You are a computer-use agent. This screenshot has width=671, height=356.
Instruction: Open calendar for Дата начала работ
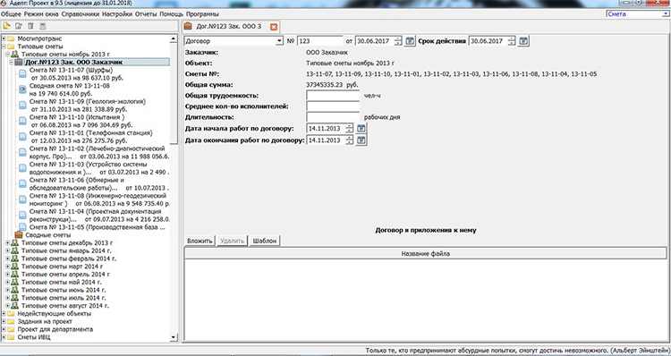361,129
